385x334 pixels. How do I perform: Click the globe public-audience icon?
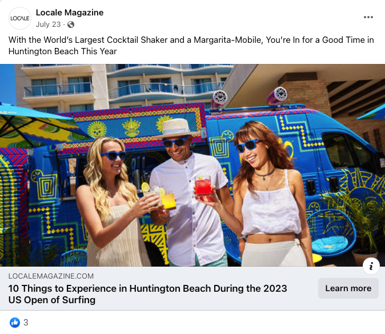tap(71, 25)
